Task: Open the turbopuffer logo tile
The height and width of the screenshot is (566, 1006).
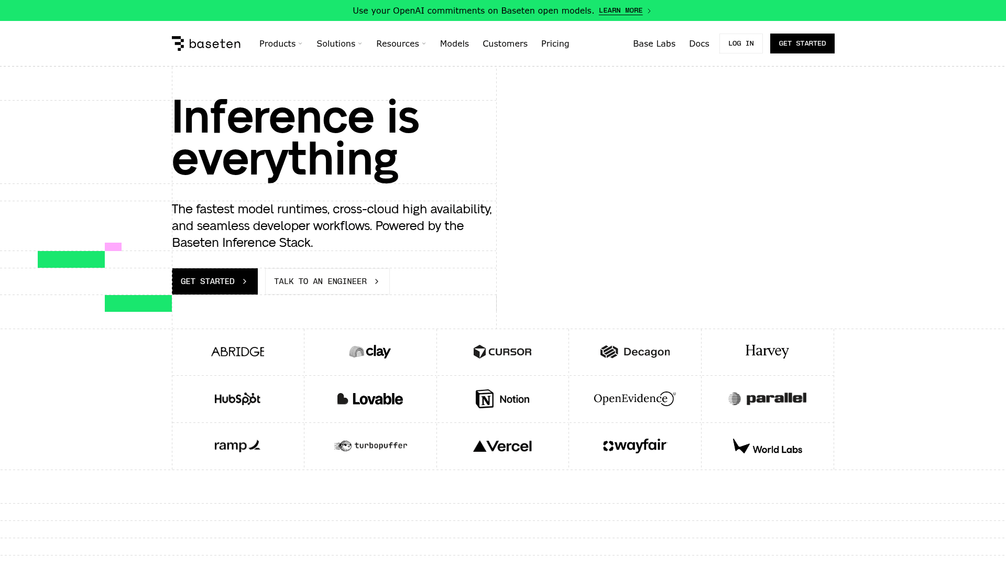Action: (x=370, y=446)
